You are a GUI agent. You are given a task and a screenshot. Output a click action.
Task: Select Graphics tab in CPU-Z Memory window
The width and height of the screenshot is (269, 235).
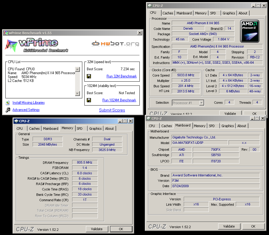(95, 129)
